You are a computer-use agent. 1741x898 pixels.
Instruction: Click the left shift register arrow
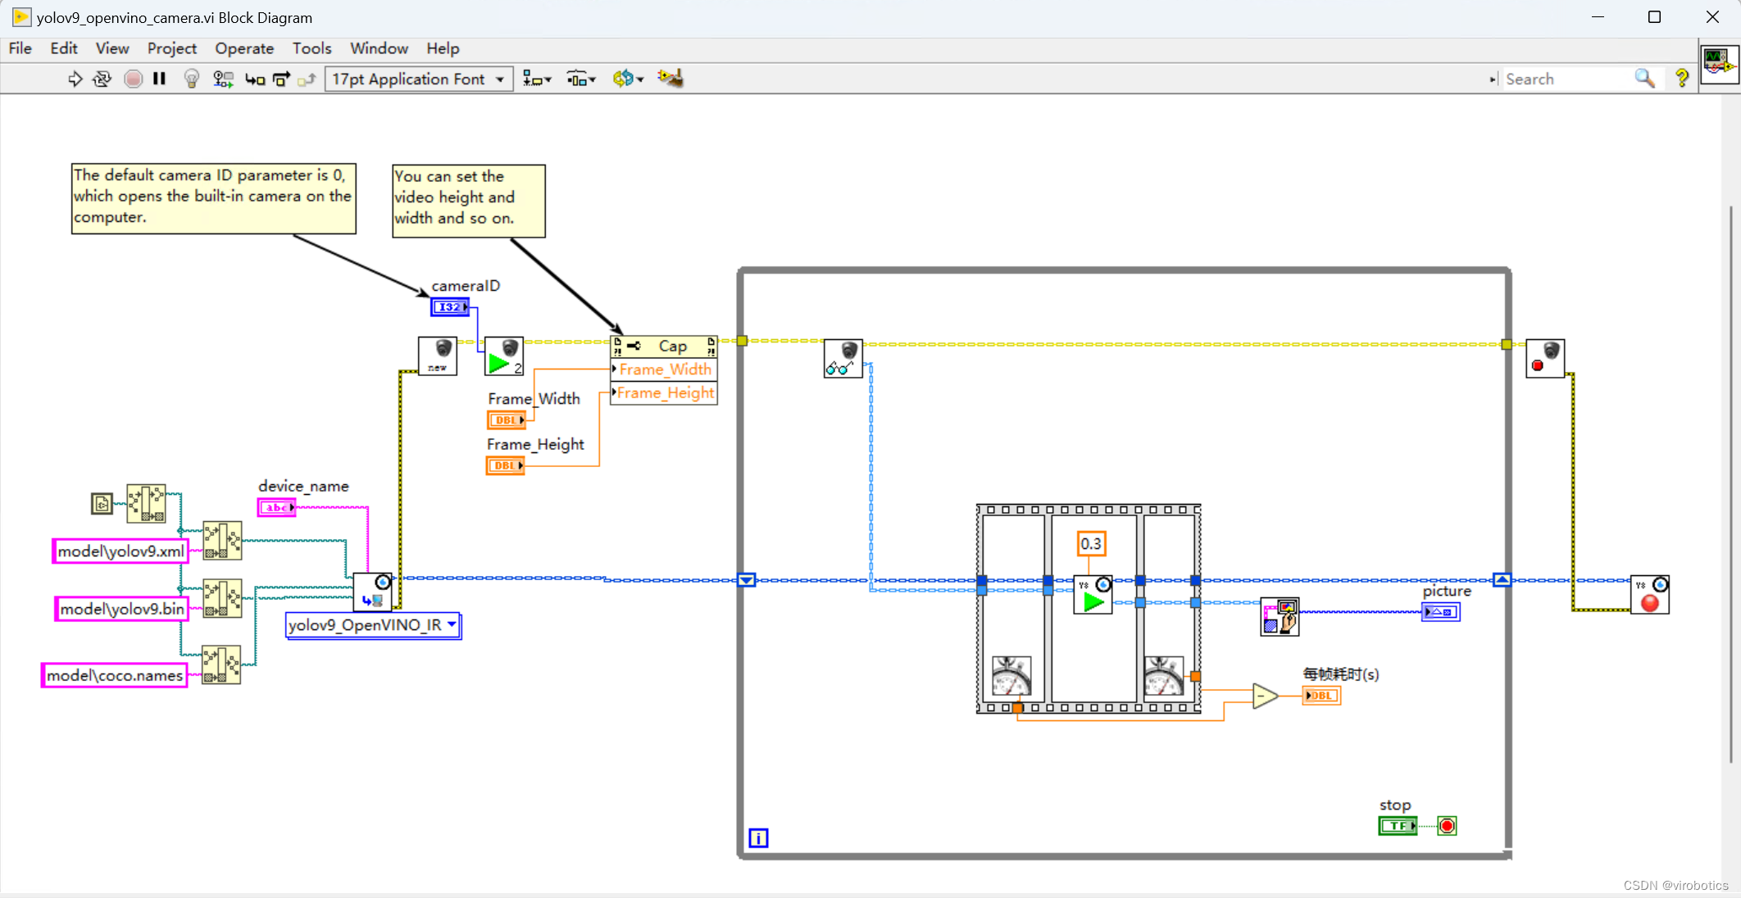[x=747, y=580]
